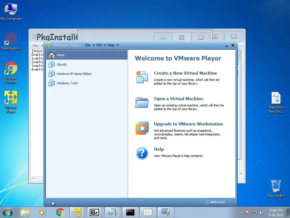Open File menu in PkgInstall Notepad window

point(35,46)
